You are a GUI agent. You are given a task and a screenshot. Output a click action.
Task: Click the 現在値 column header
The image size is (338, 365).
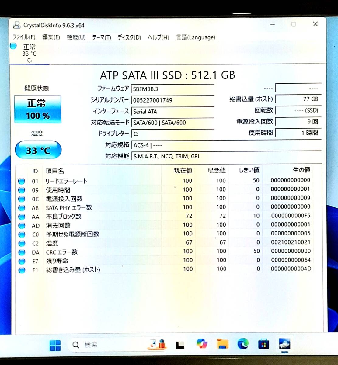[183, 171]
